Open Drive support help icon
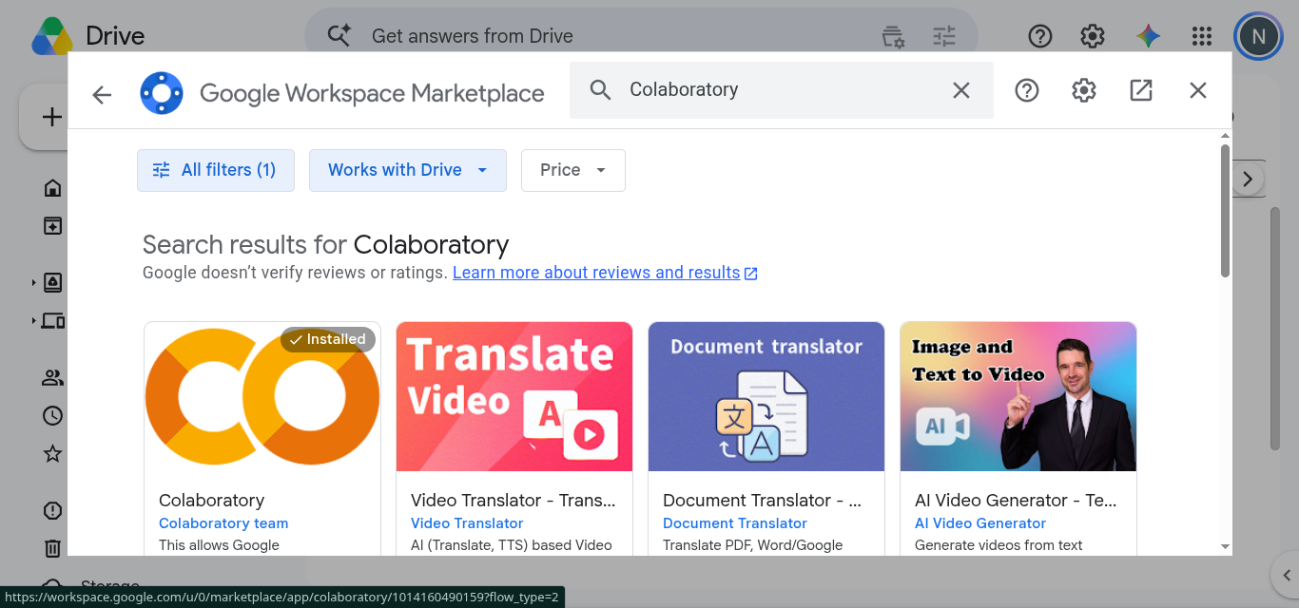 (x=1040, y=36)
